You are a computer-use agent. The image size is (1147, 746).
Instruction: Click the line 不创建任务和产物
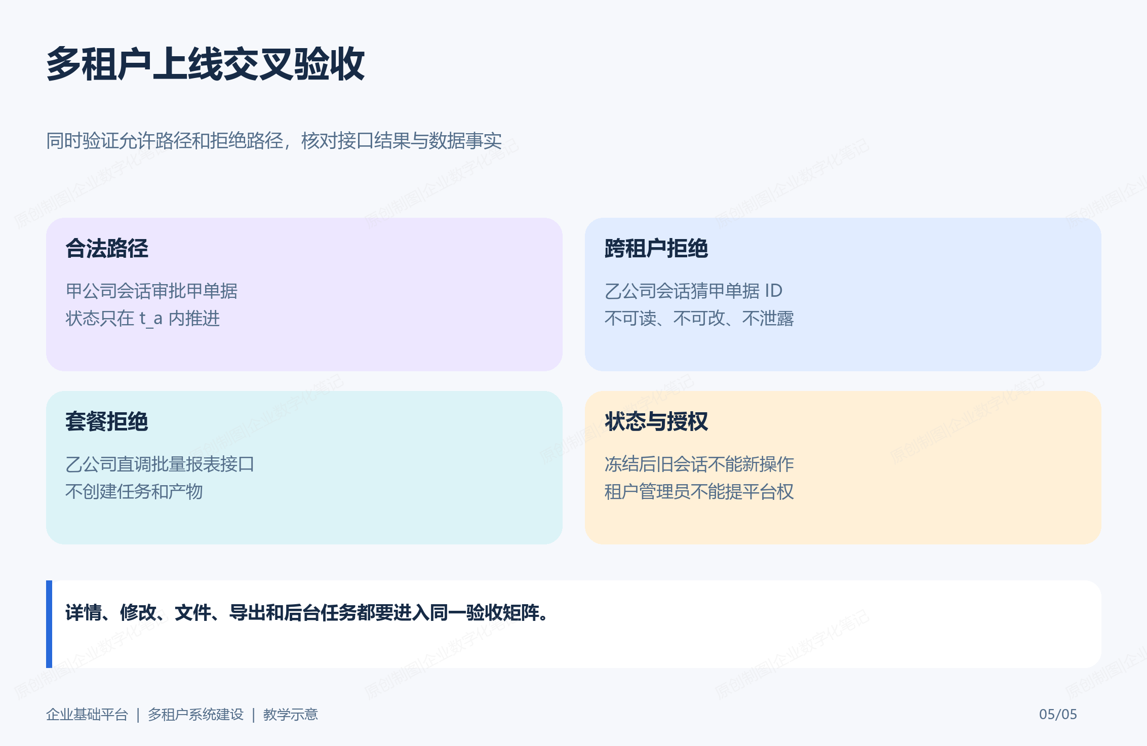click(x=134, y=491)
